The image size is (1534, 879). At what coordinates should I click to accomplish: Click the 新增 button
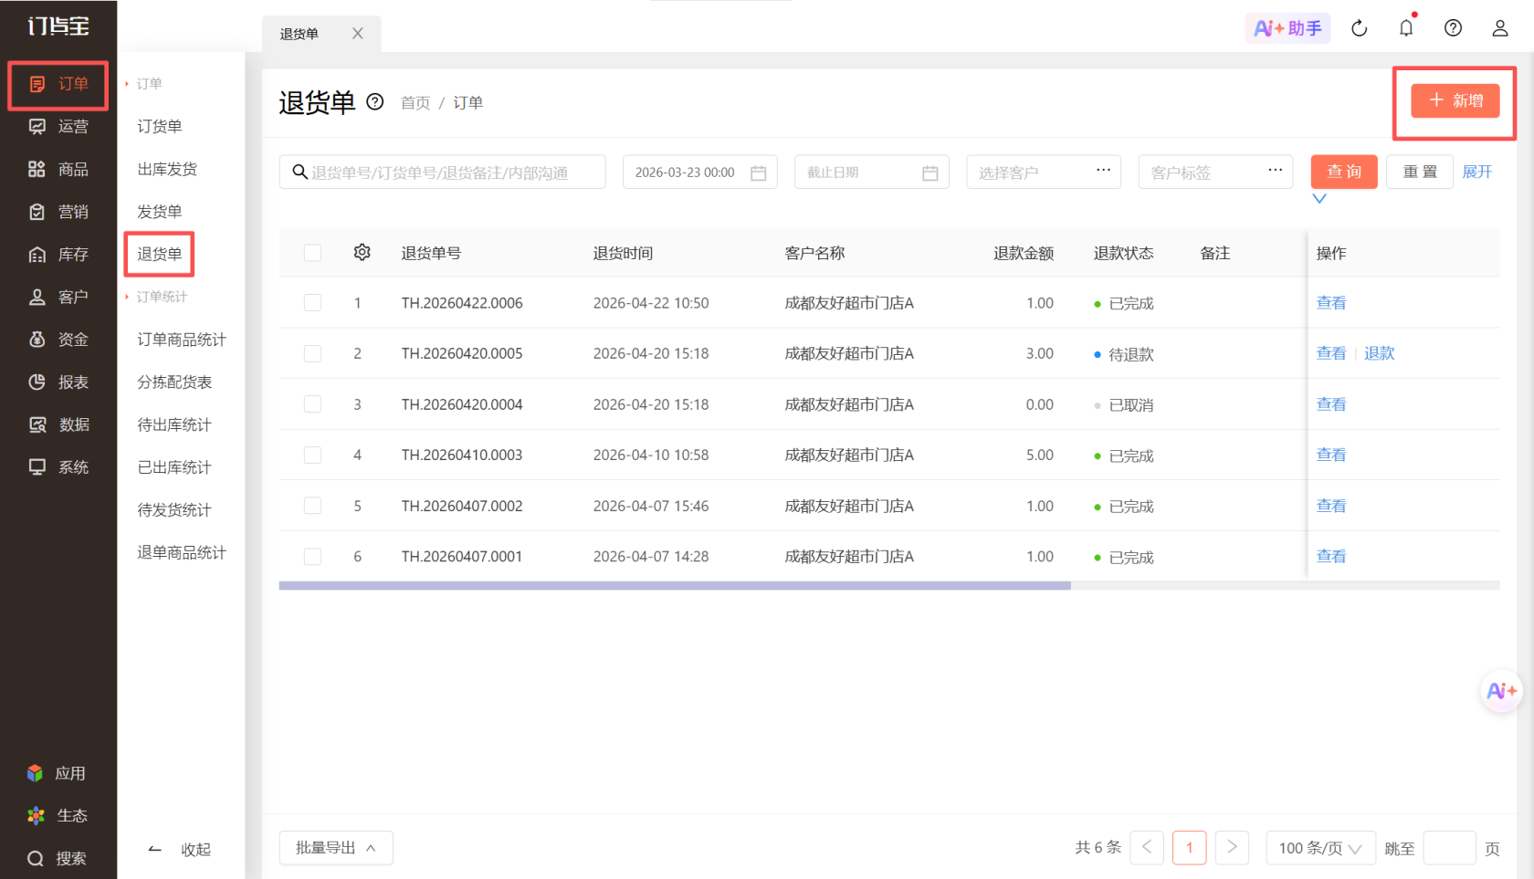(x=1455, y=100)
